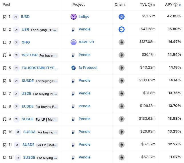Image resolution: width=184 pixels, height=163 pixels.
Task: Open the fx Protocol project page
Action: [x=88, y=68]
